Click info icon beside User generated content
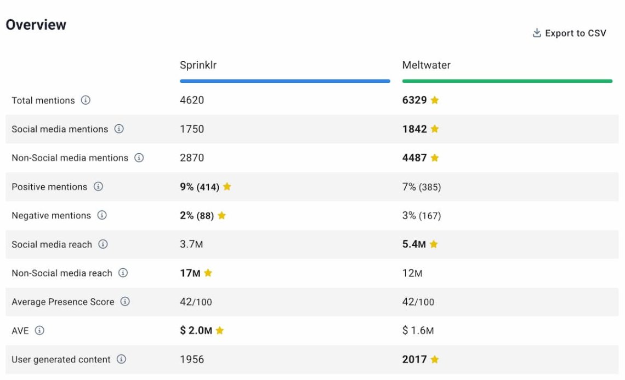625x380 pixels. pyautogui.click(x=121, y=359)
